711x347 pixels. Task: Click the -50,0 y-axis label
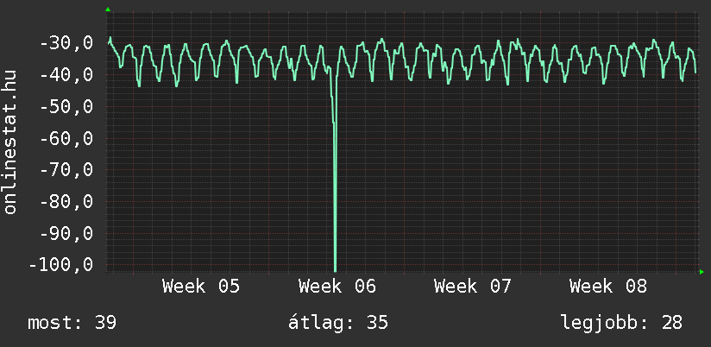point(60,107)
